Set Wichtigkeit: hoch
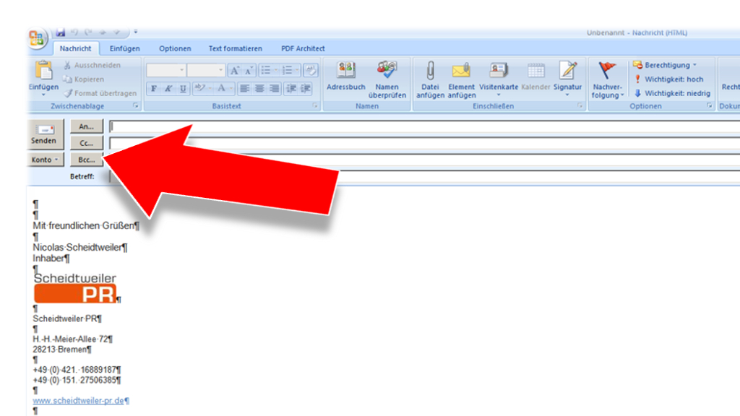The width and height of the screenshot is (740, 416). (668, 79)
